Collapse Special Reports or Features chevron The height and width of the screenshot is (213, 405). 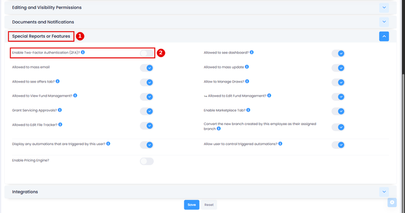pos(384,37)
